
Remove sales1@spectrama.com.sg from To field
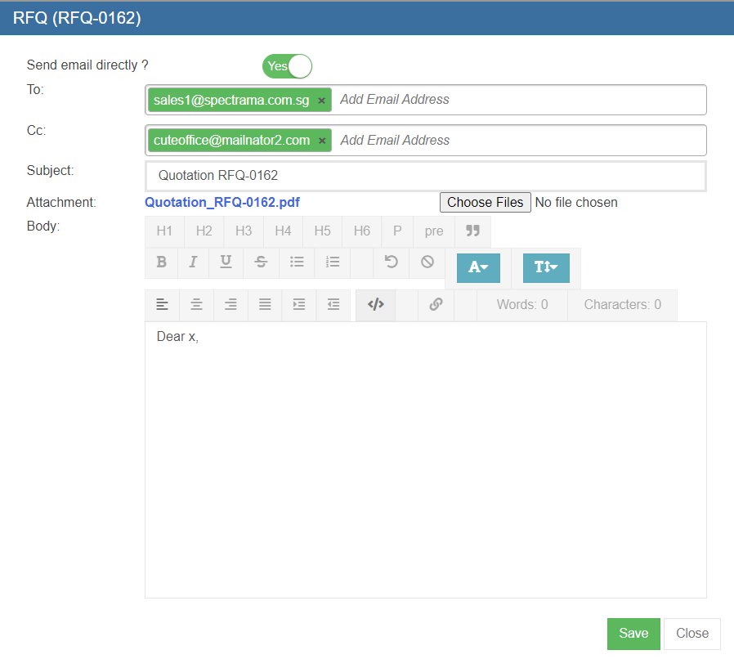[x=321, y=101]
